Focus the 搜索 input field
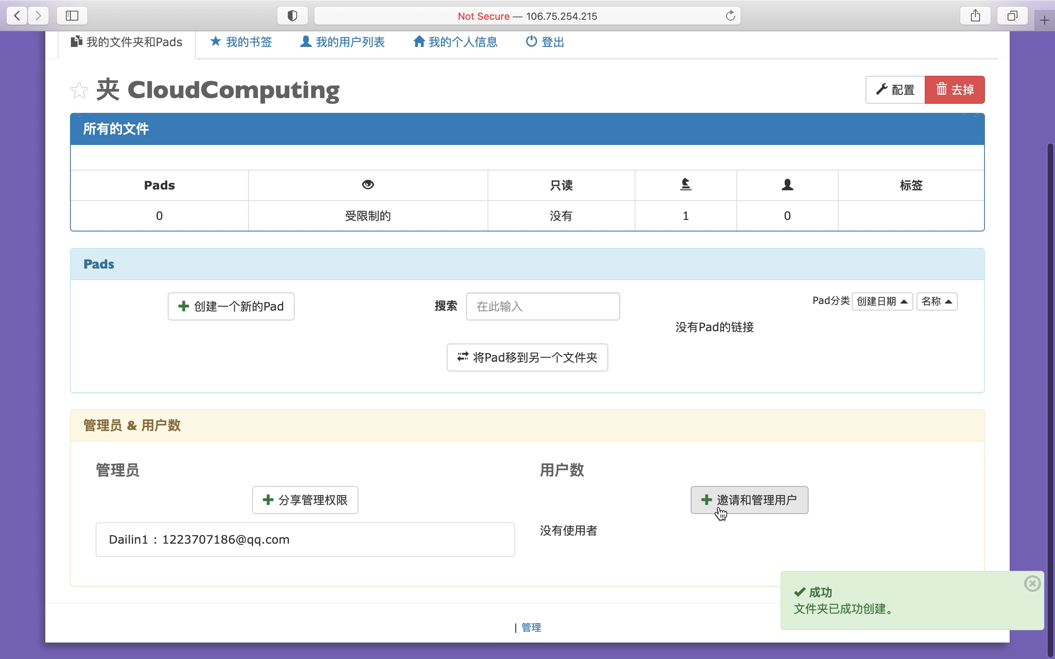 [543, 306]
